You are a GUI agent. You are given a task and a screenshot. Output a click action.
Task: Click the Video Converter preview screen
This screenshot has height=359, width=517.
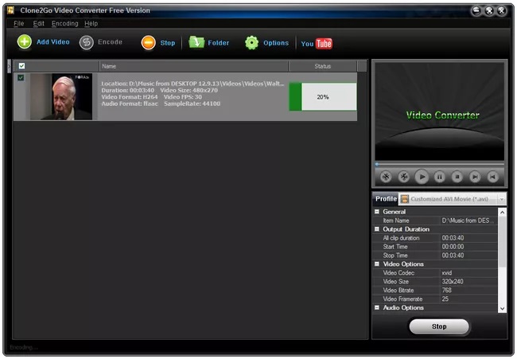[x=440, y=111]
